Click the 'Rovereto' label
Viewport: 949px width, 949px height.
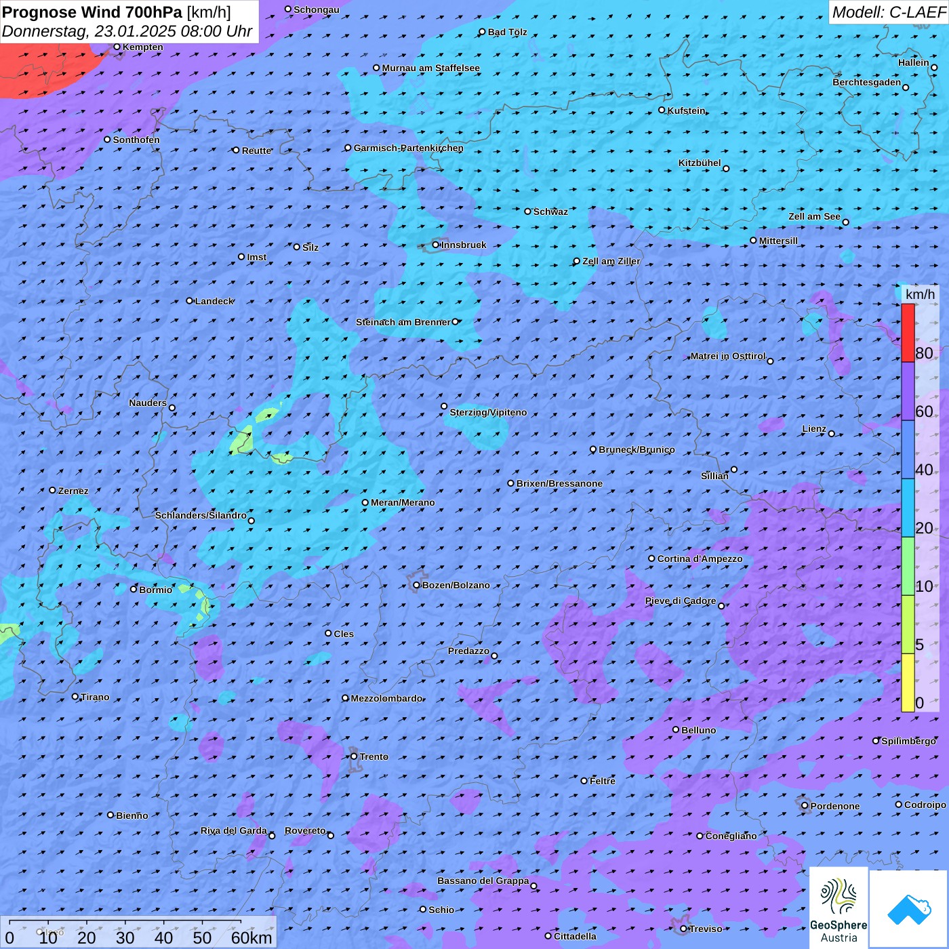(x=305, y=830)
